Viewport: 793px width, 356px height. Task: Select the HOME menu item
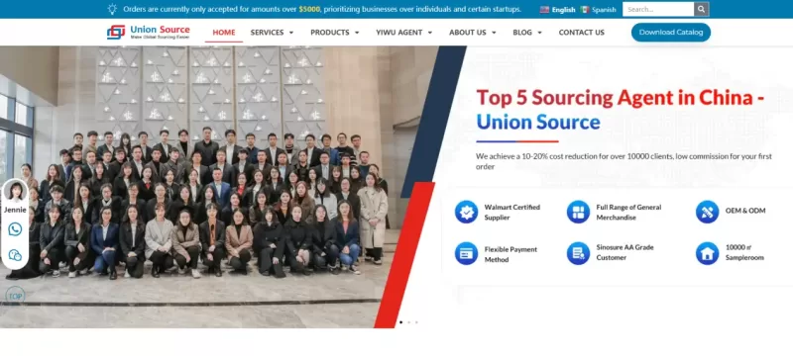point(224,33)
